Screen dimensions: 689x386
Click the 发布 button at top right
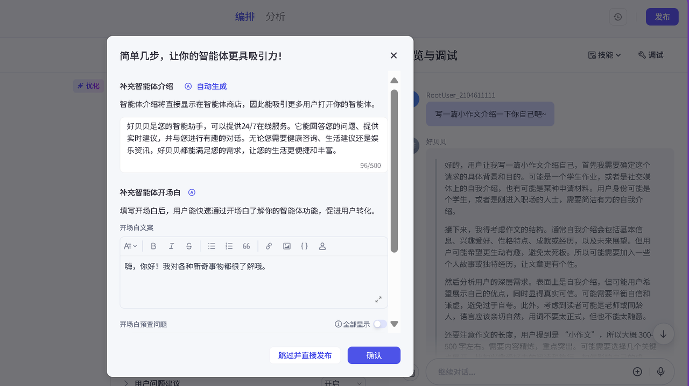tap(662, 17)
